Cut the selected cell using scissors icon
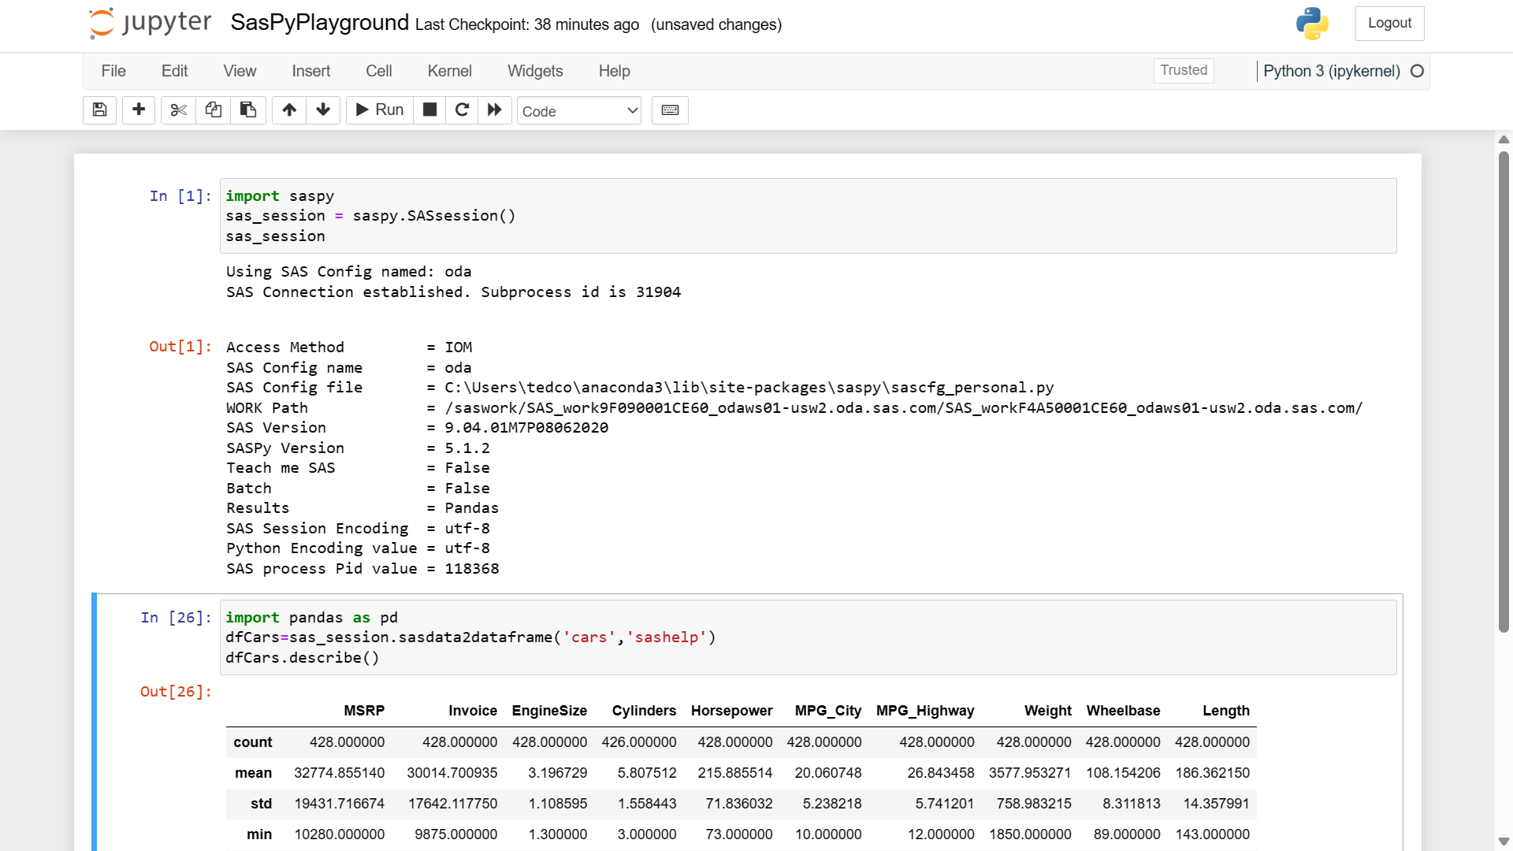Viewport: 1513px width, 851px height. coord(177,110)
